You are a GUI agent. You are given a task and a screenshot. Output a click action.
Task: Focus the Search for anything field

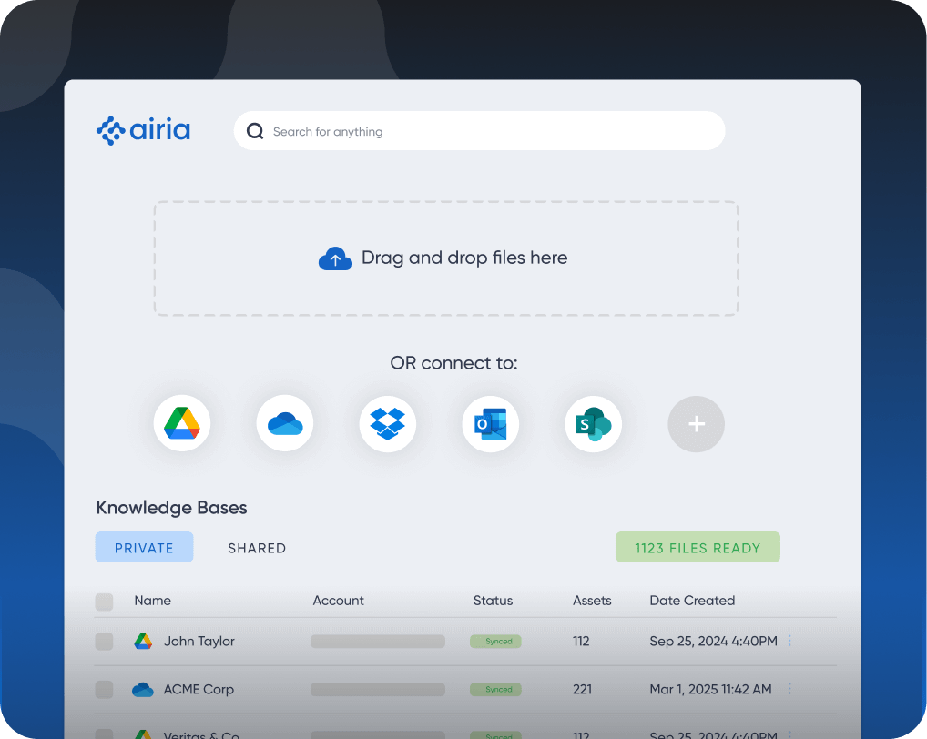pyautogui.click(x=480, y=130)
